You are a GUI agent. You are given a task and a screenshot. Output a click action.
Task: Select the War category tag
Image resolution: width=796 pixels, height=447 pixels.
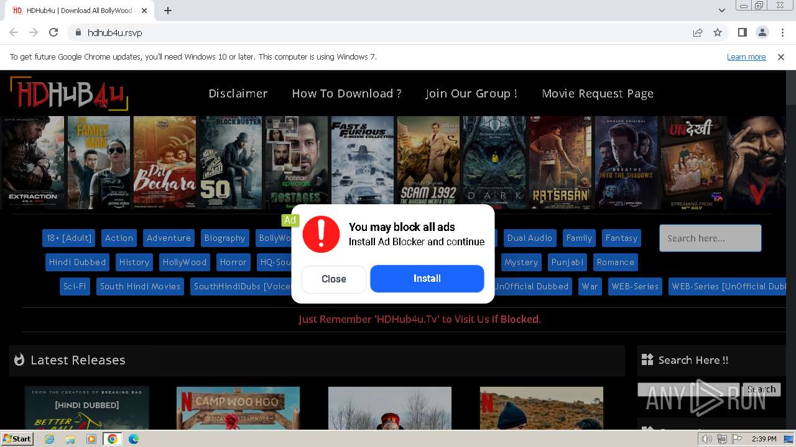590,286
